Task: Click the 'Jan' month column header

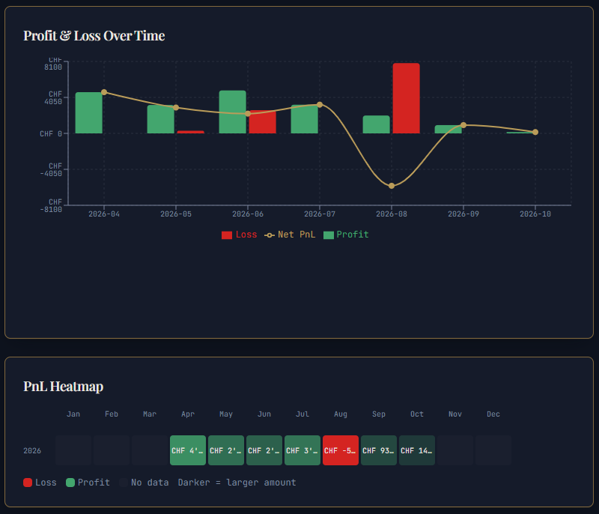Action: [x=73, y=414]
